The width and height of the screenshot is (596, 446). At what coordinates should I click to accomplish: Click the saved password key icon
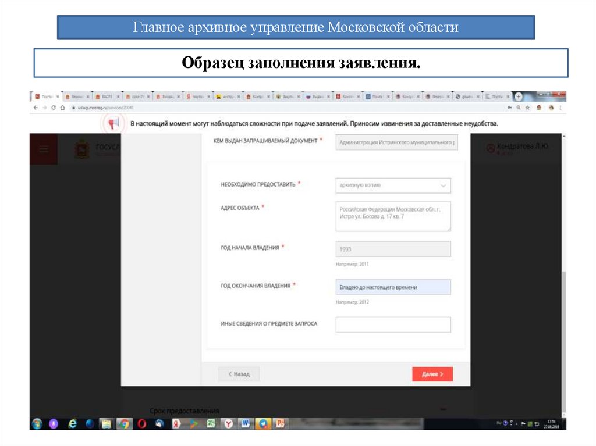(x=509, y=108)
